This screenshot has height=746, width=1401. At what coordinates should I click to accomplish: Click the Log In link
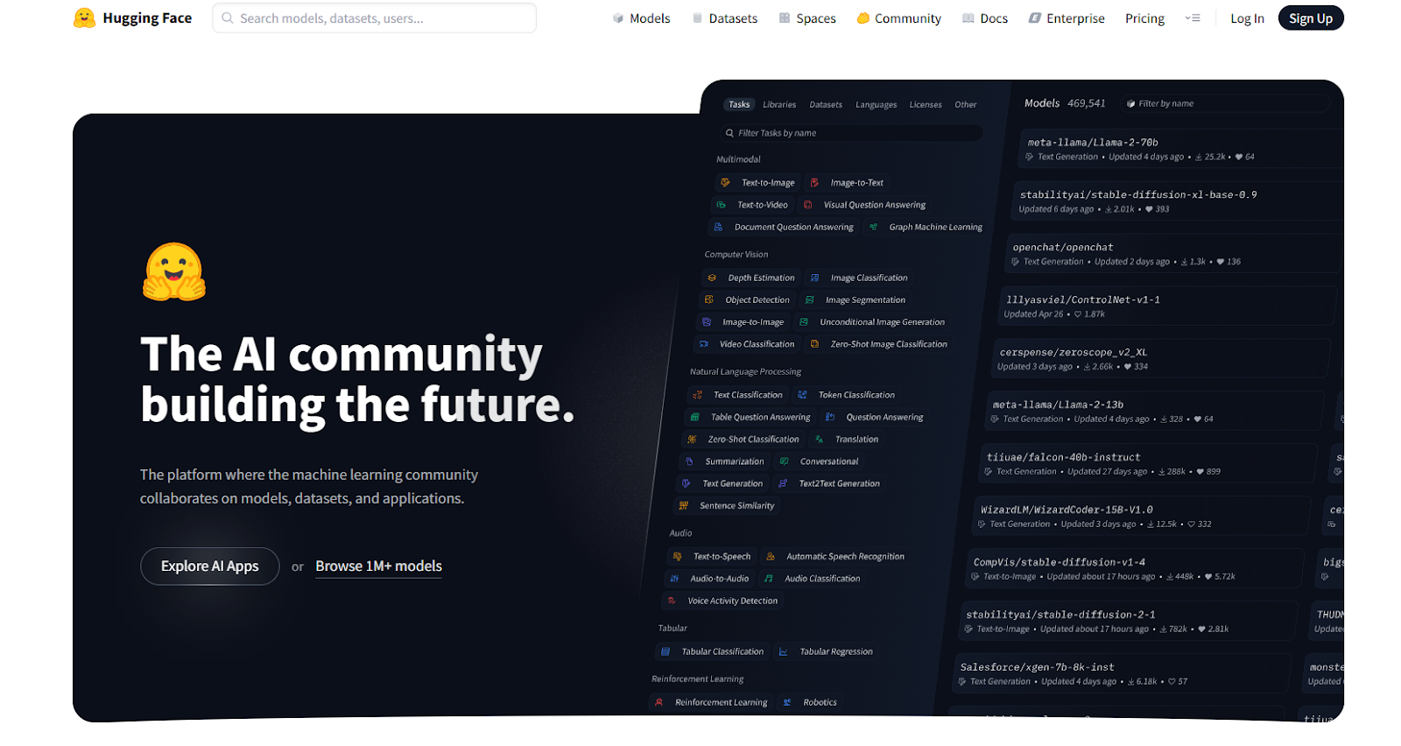click(1247, 18)
